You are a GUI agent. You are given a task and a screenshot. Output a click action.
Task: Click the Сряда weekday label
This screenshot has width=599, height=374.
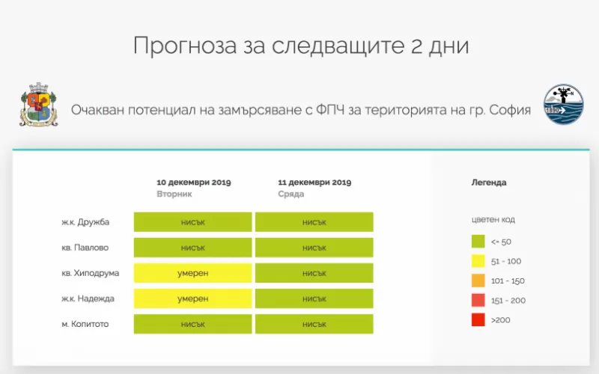point(291,194)
